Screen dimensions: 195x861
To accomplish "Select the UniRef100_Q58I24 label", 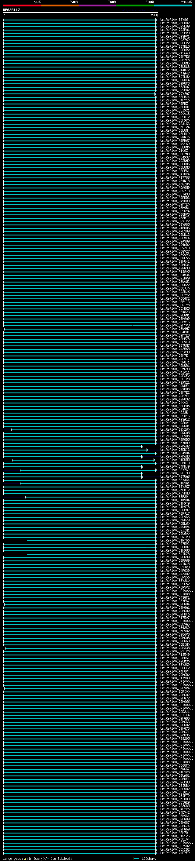I will tap(175, 127).
